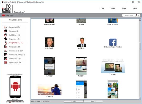Click the scrollbar down arrow
The height and width of the screenshot is (104, 142).
click(x=140, y=98)
